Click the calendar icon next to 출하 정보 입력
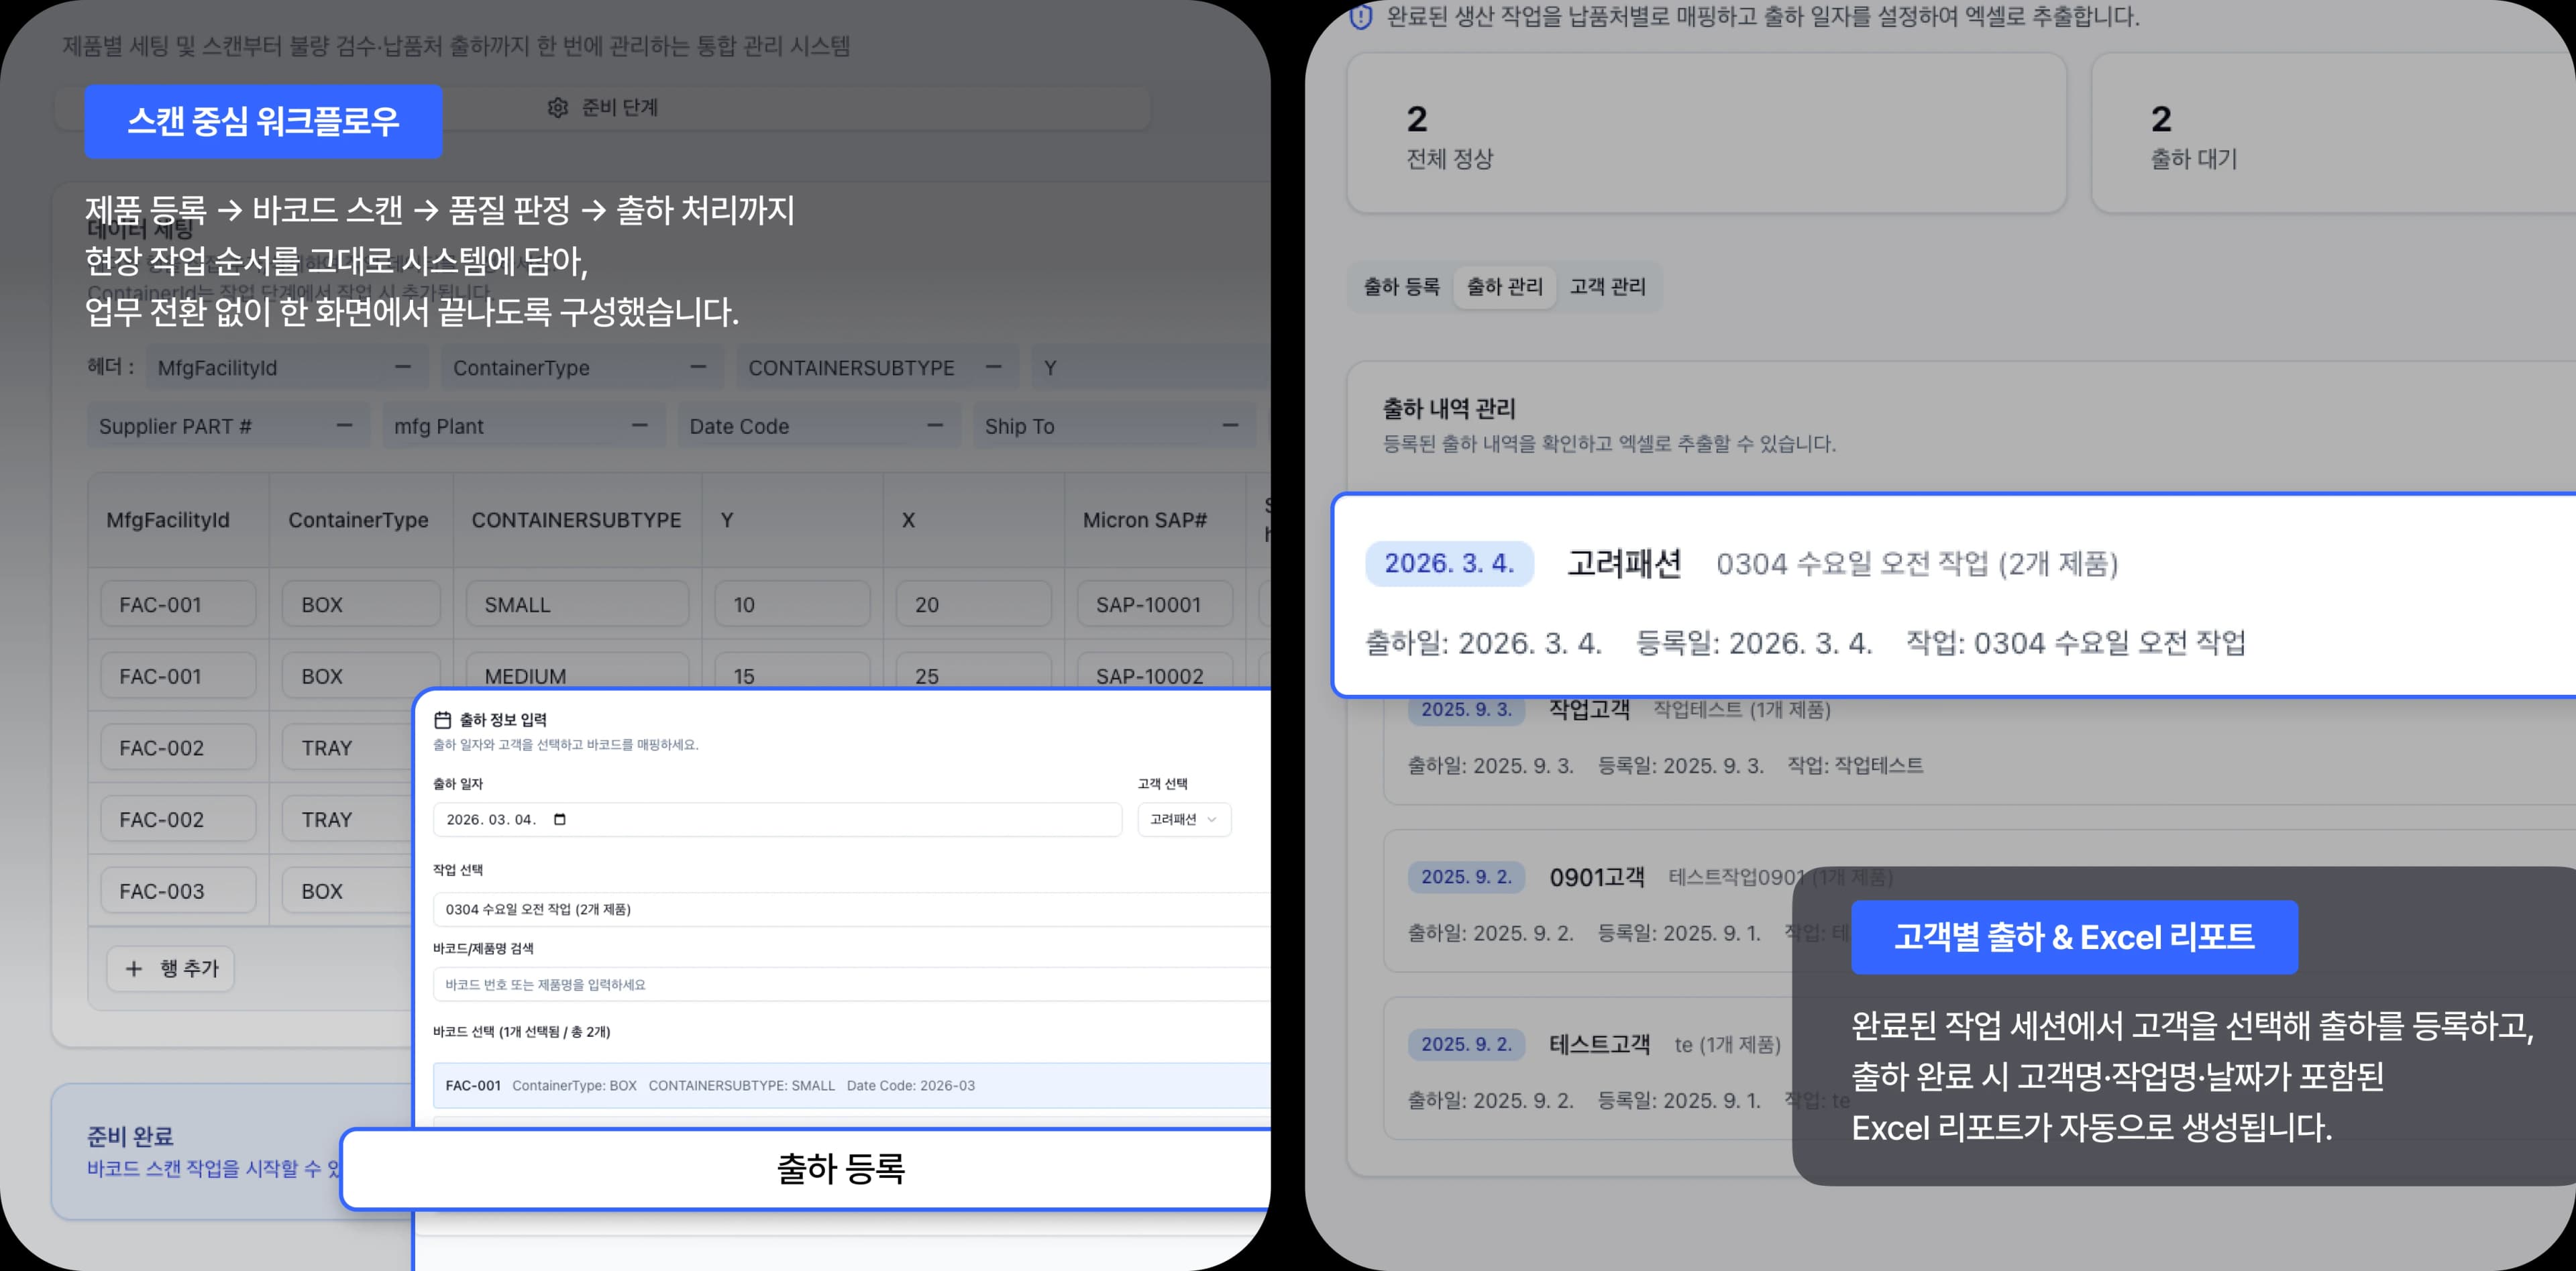This screenshot has height=1271, width=2576. [x=443, y=719]
